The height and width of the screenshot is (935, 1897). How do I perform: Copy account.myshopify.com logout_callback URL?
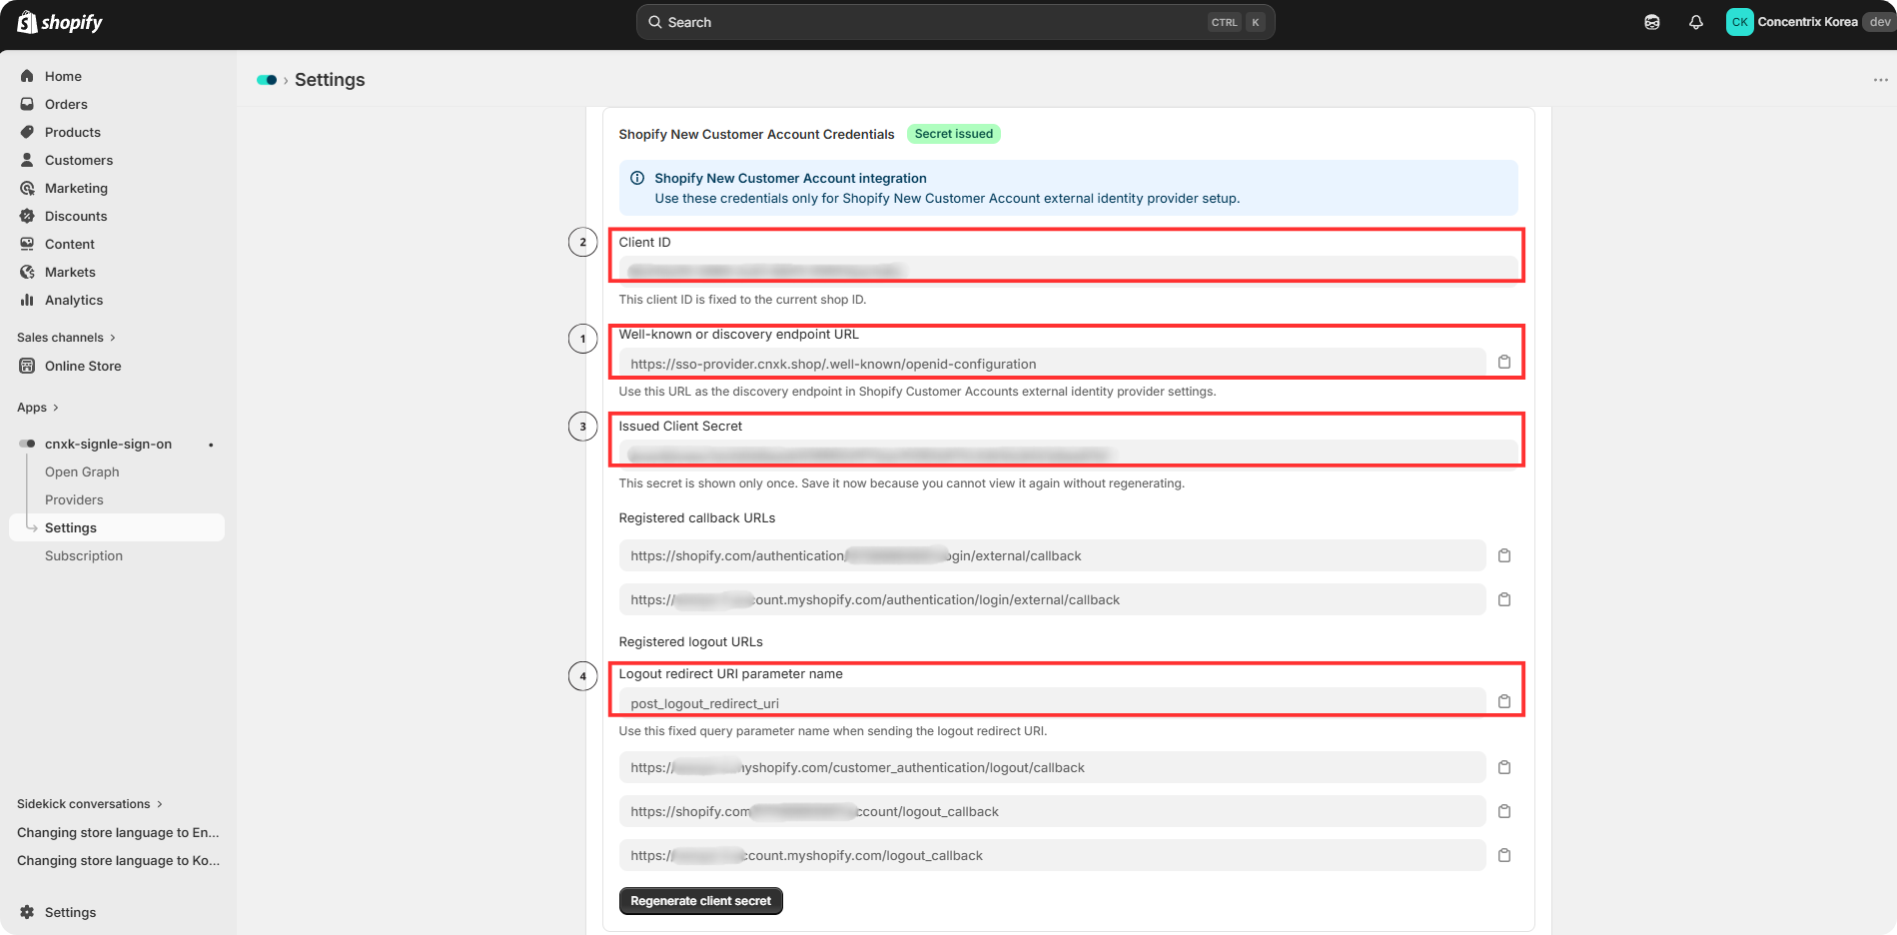1504,855
